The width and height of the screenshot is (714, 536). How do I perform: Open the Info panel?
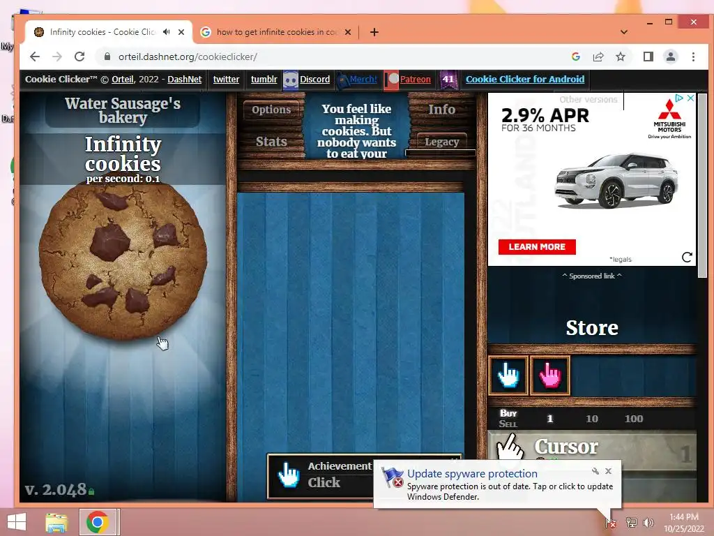pyautogui.click(x=441, y=110)
